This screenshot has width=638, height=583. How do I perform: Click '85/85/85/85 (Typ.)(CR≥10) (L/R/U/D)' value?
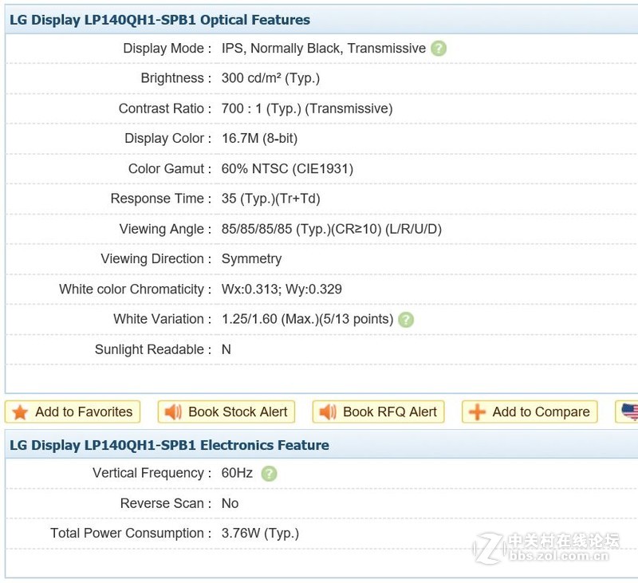332,229
